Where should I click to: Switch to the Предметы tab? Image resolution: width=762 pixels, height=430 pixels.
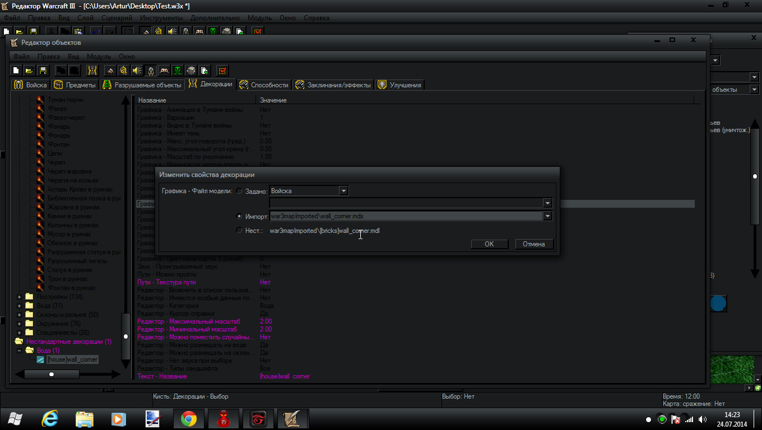click(x=75, y=85)
